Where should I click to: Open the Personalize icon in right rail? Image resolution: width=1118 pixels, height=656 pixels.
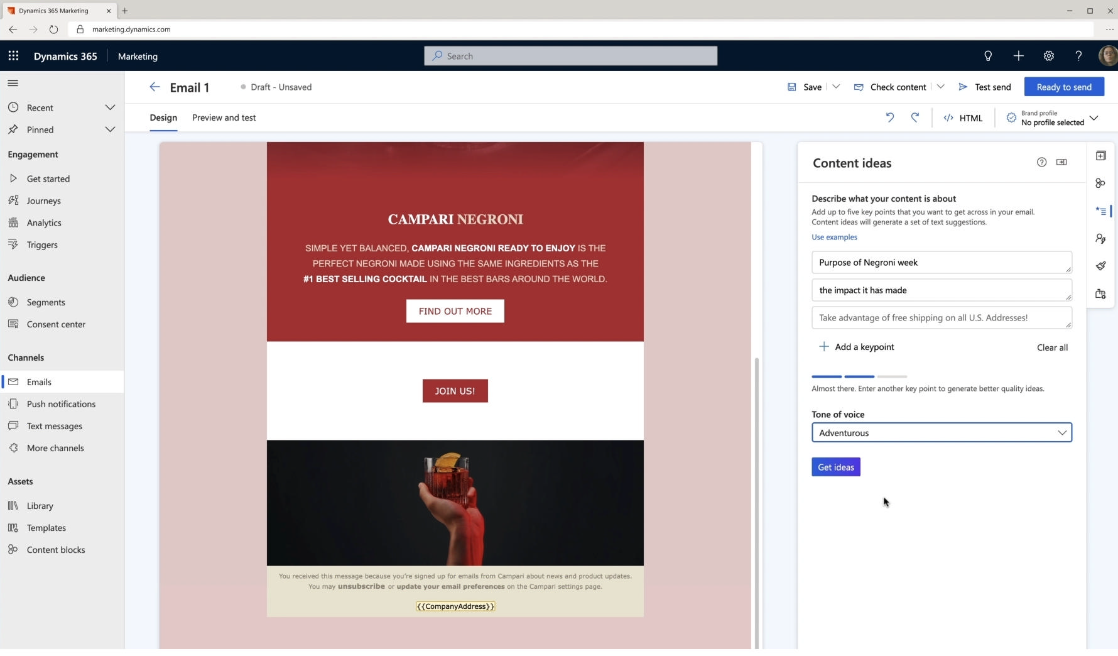pyautogui.click(x=1100, y=239)
